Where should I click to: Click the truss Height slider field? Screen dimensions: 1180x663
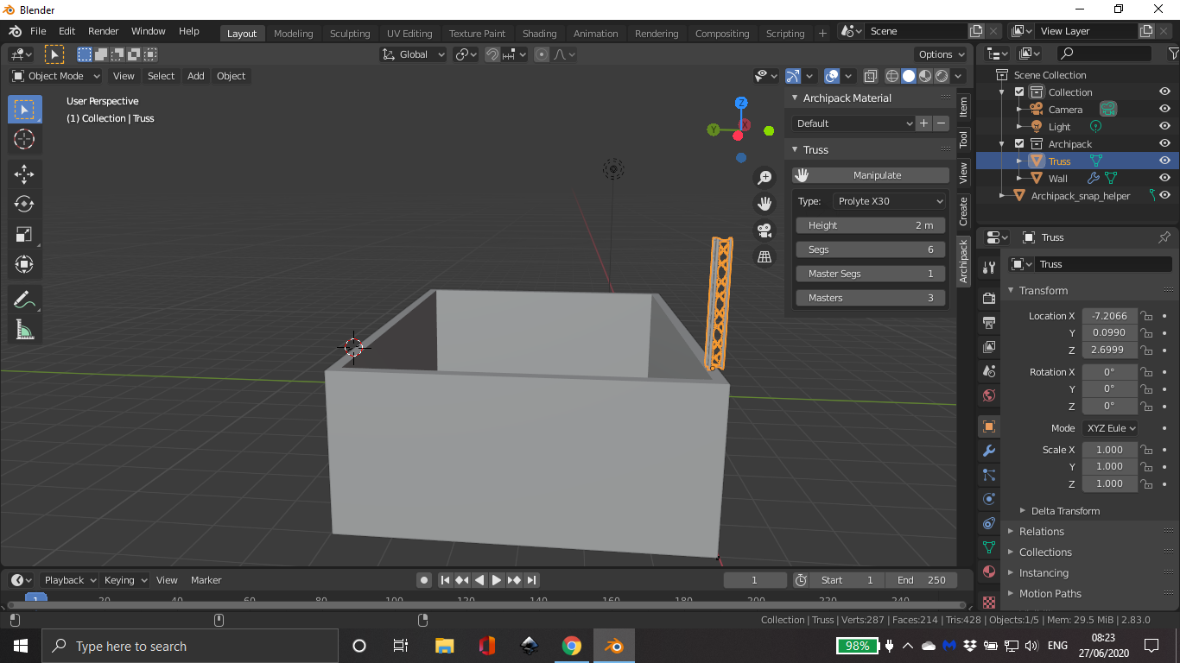(x=871, y=225)
